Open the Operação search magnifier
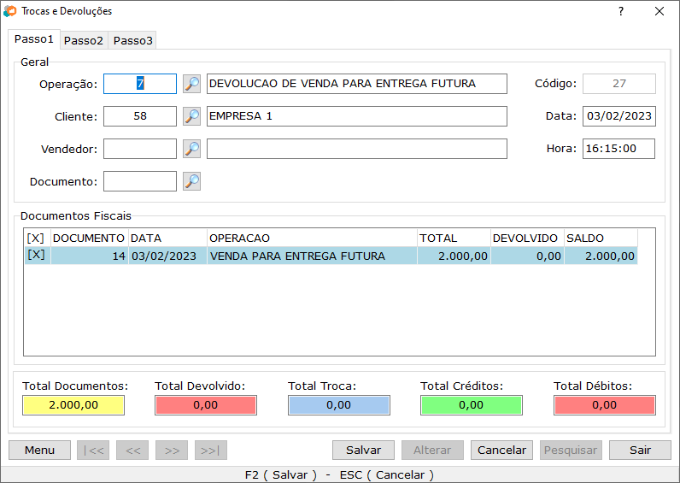The width and height of the screenshot is (680, 483). [x=191, y=84]
